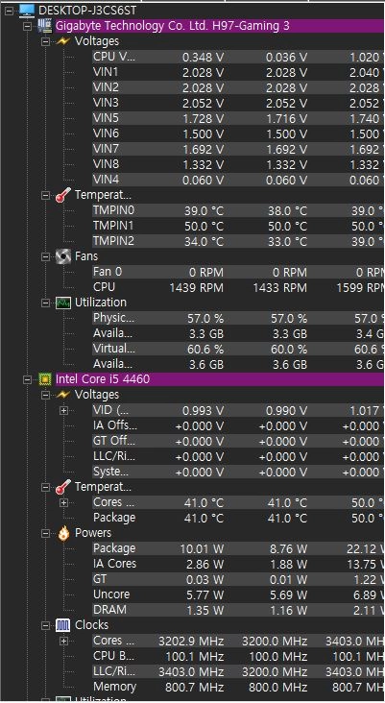Select the VIN7 row label

pyautogui.click(x=106, y=149)
